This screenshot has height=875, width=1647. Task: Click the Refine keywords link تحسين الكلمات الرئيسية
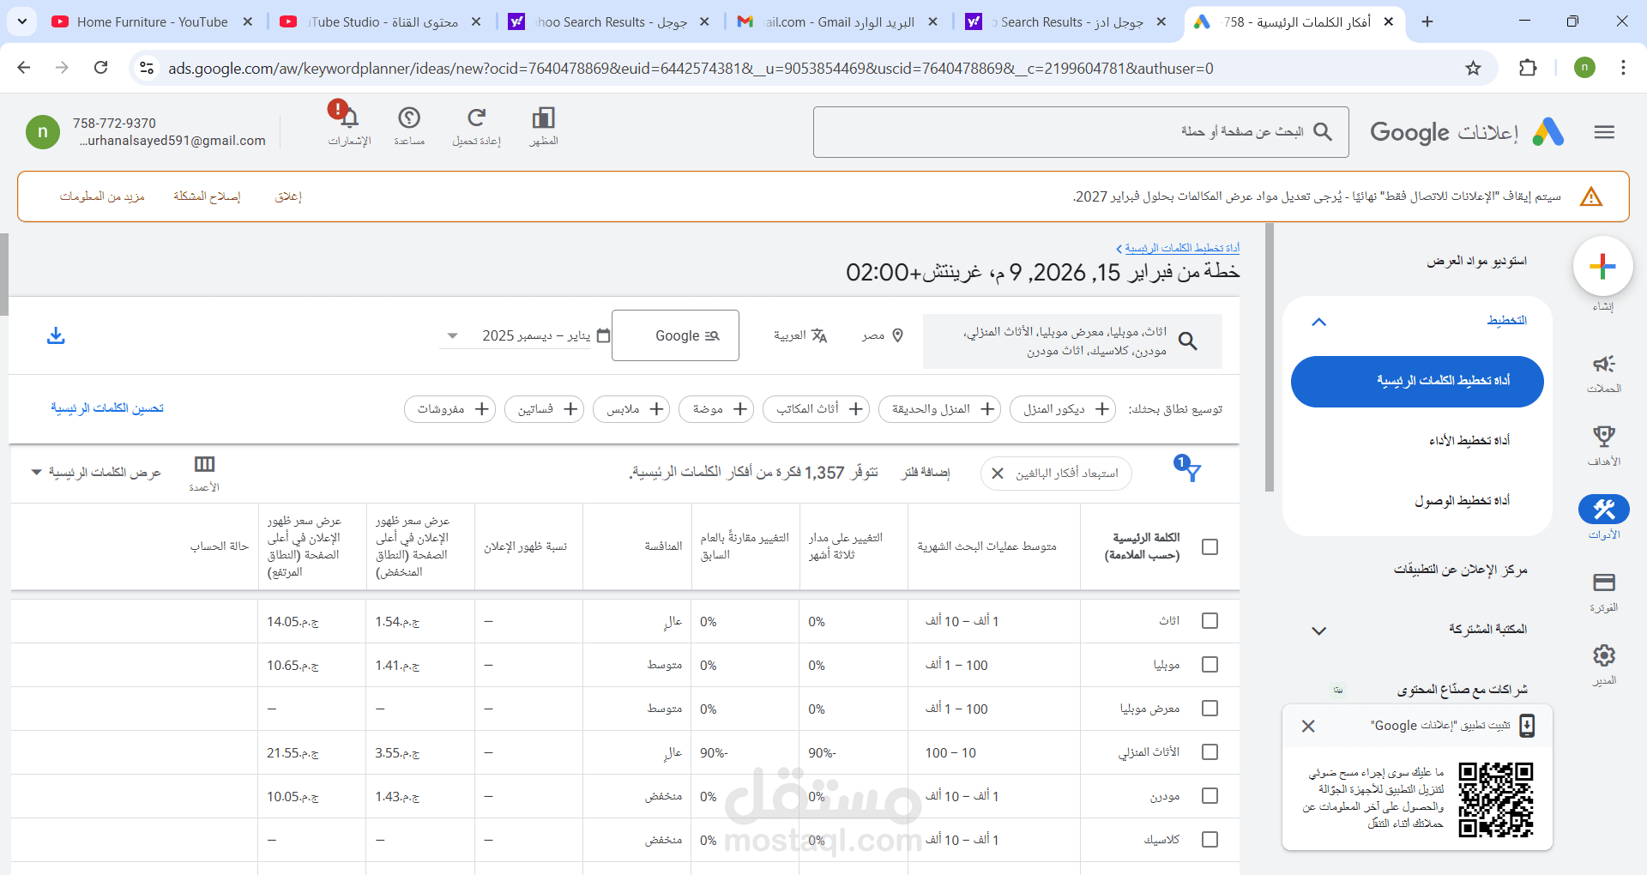point(107,408)
